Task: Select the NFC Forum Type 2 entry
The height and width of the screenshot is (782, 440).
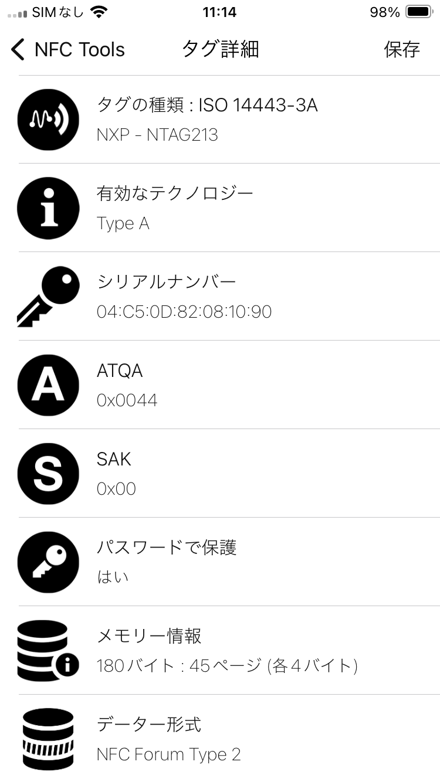Action: (x=169, y=754)
